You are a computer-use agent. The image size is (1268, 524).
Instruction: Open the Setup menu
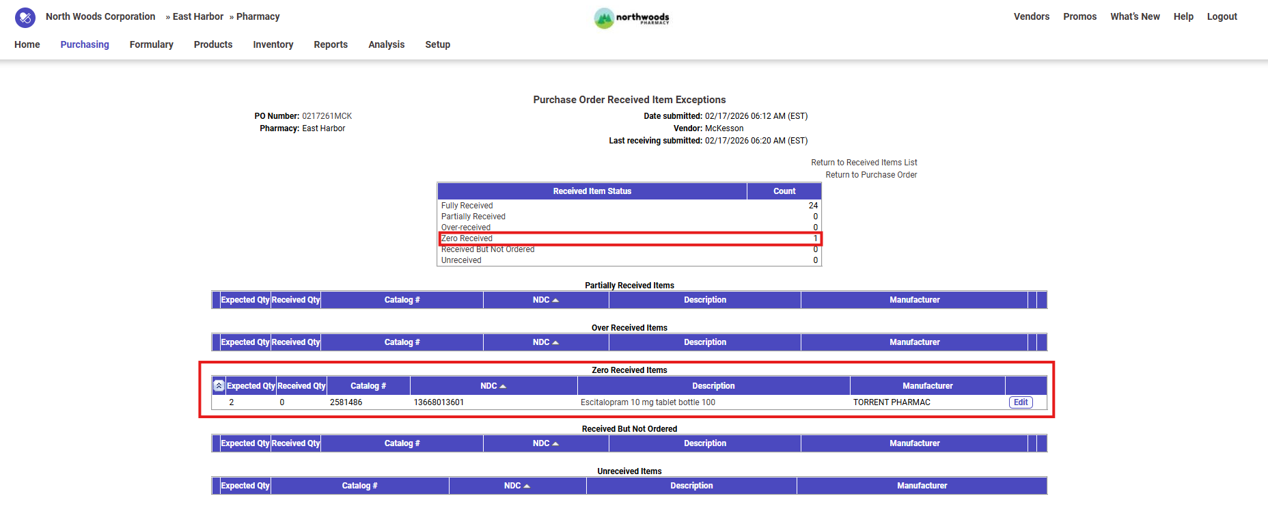(437, 44)
